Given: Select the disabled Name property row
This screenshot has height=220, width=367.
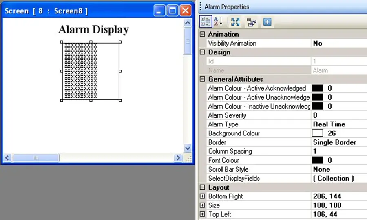Looking at the screenshot, I should [x=287, y=70].
